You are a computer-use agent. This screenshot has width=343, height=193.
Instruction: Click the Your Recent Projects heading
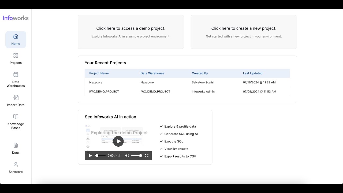click(x=105, y=63)
